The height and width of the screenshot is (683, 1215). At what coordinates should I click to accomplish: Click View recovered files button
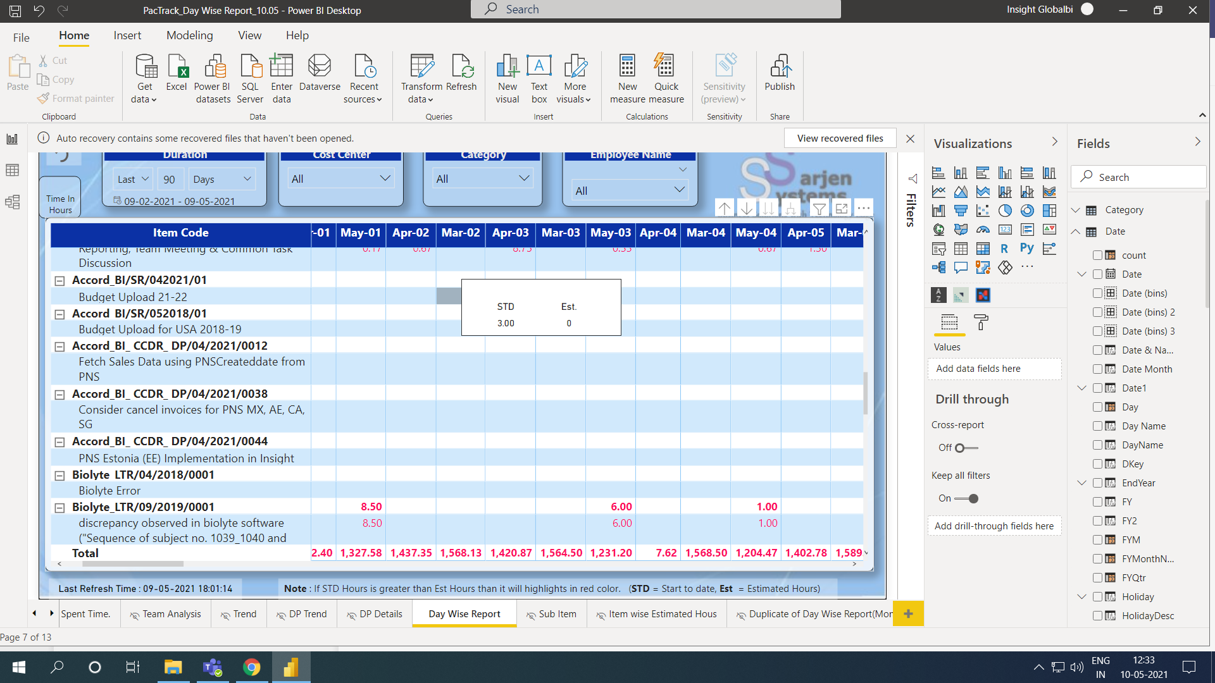[840, 138]
